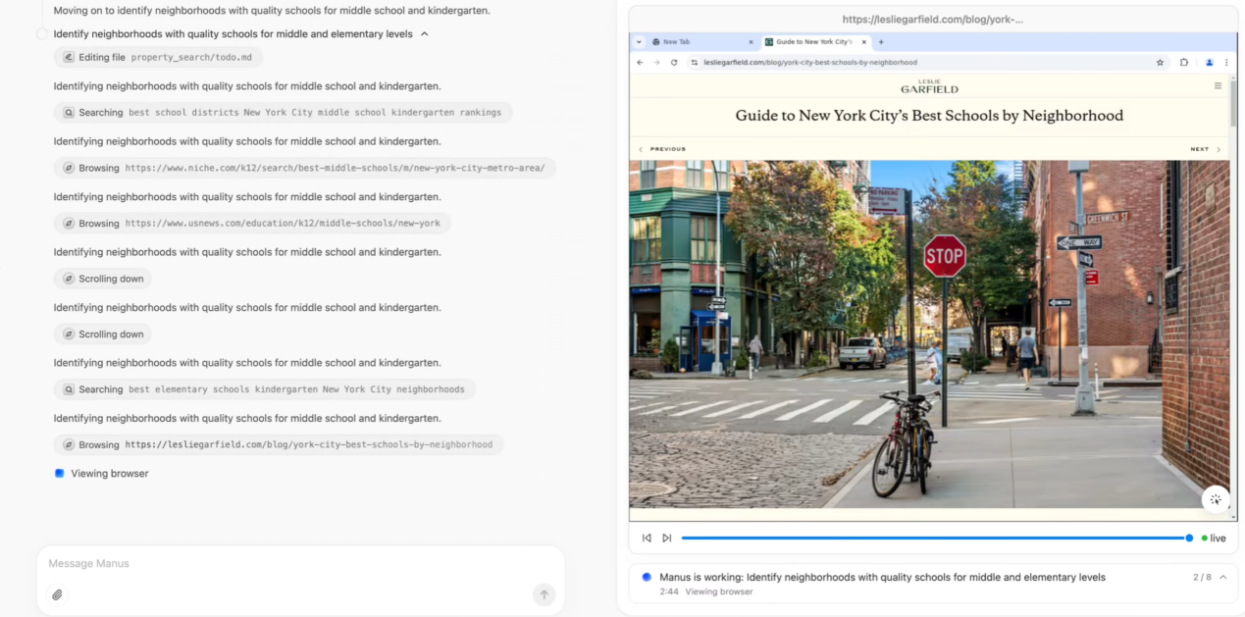Click the NEXT blog post link

pos(1200,149)
